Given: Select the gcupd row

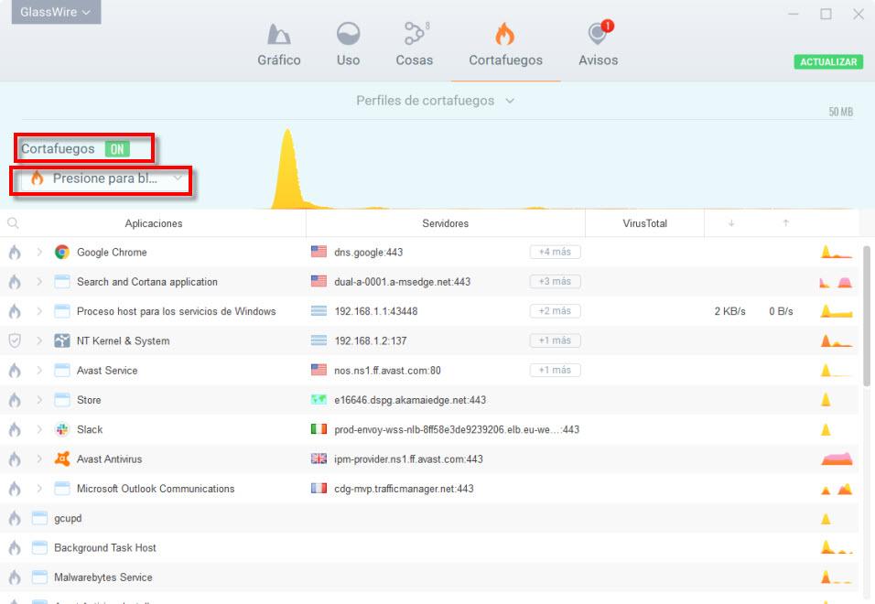Looking at the screenshot, I should (429, 518).
